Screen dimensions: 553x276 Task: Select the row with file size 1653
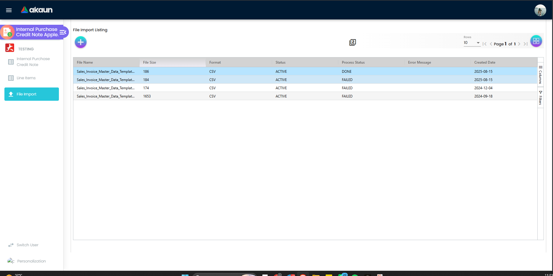tap(305, 96)
